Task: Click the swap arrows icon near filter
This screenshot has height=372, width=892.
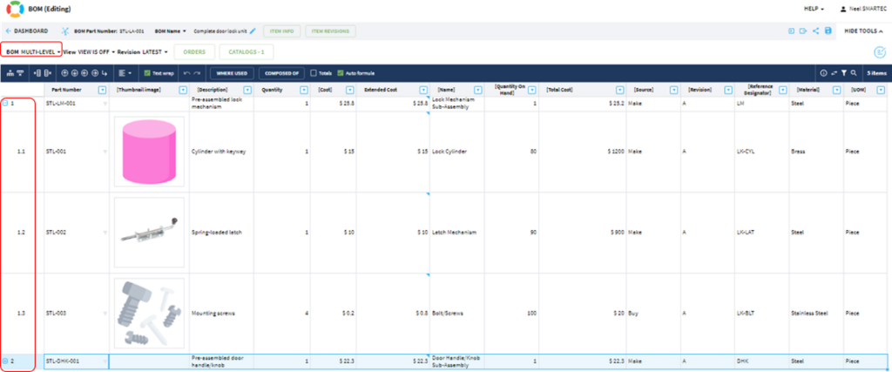Action: point(834,73)
